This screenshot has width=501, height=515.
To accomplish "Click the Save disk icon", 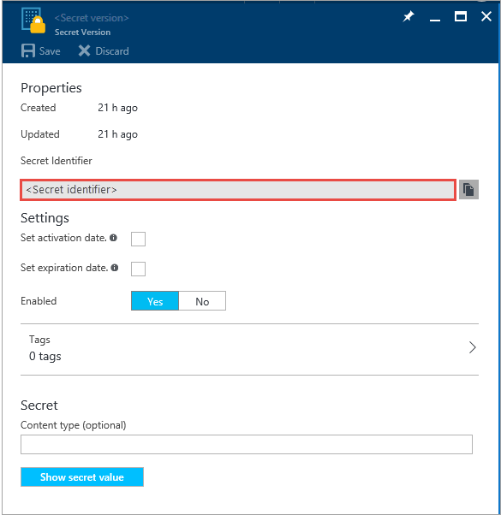I will [28, 51].
